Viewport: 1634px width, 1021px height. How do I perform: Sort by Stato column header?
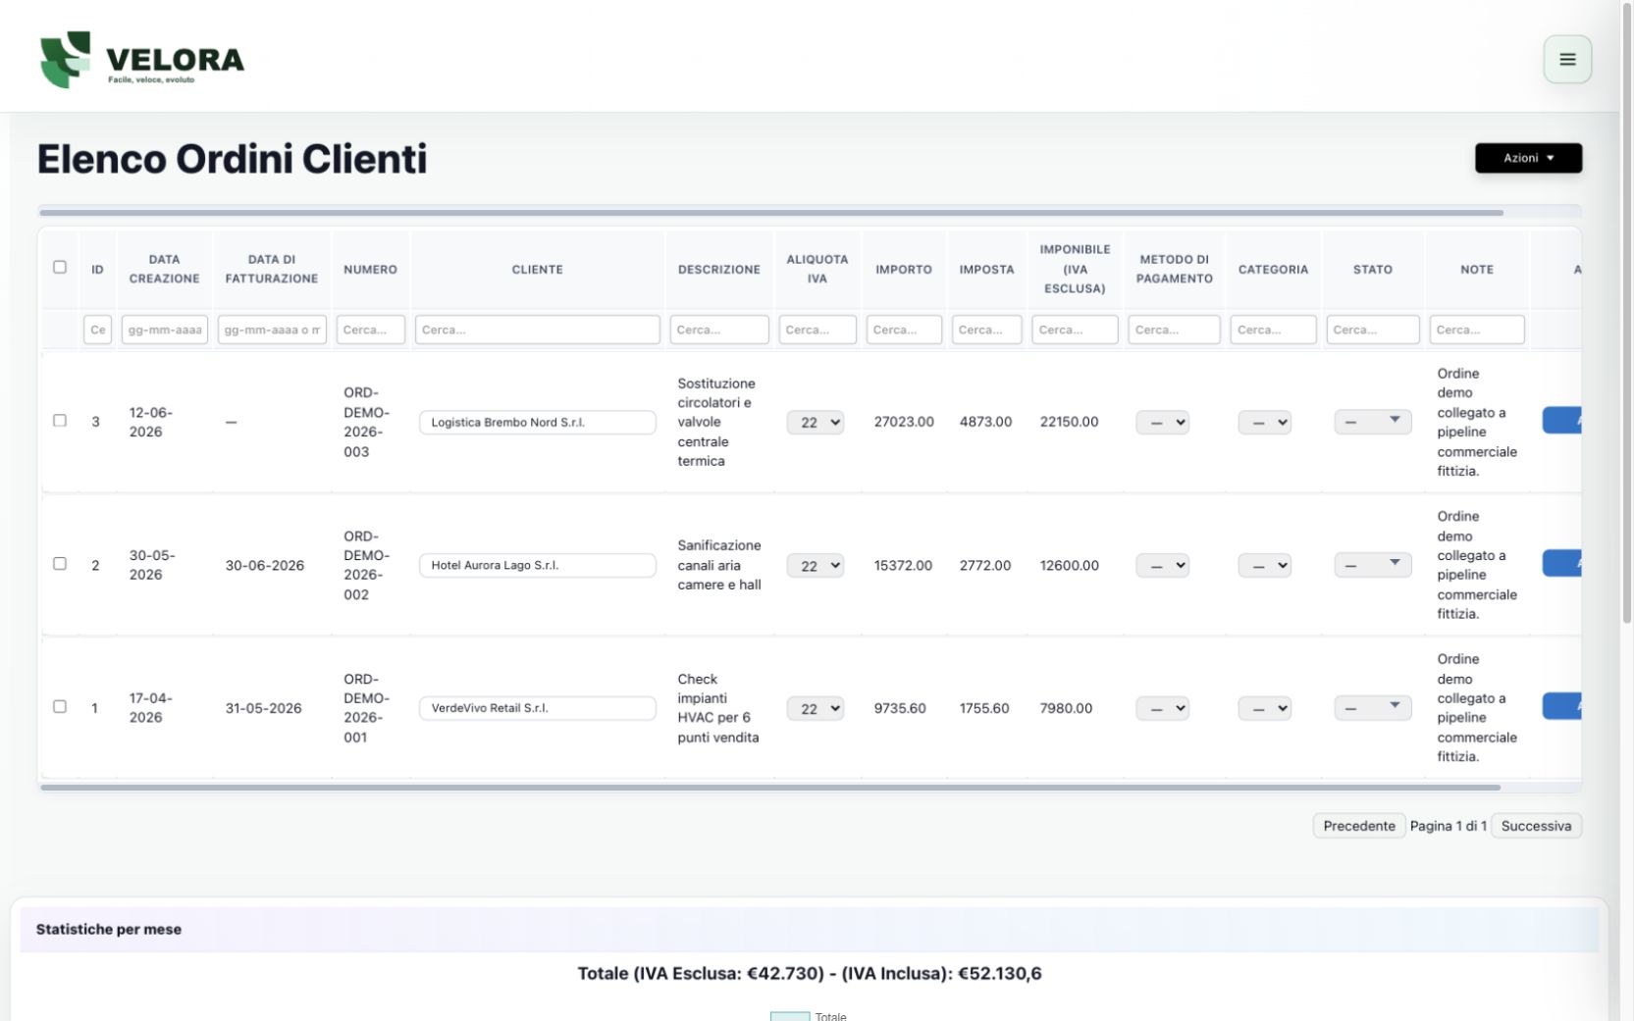[1372, 269]
